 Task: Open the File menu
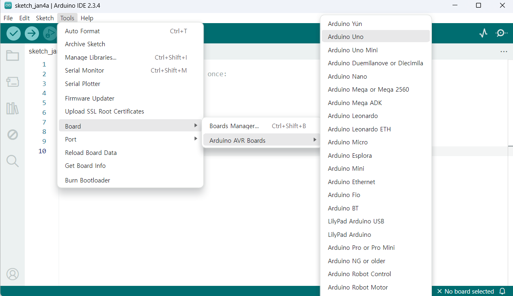click(8, 18)
